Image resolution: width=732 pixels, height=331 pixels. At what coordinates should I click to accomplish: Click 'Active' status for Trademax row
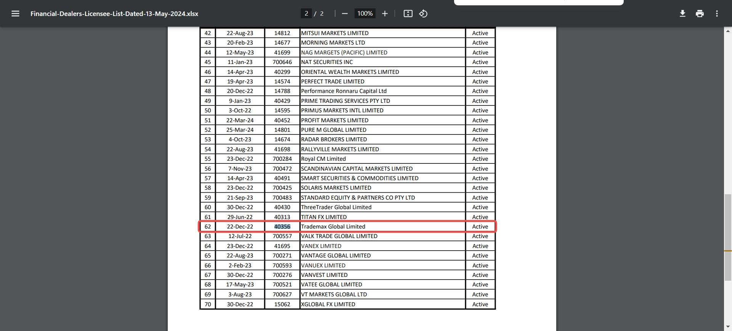click(x=480, y=227)
